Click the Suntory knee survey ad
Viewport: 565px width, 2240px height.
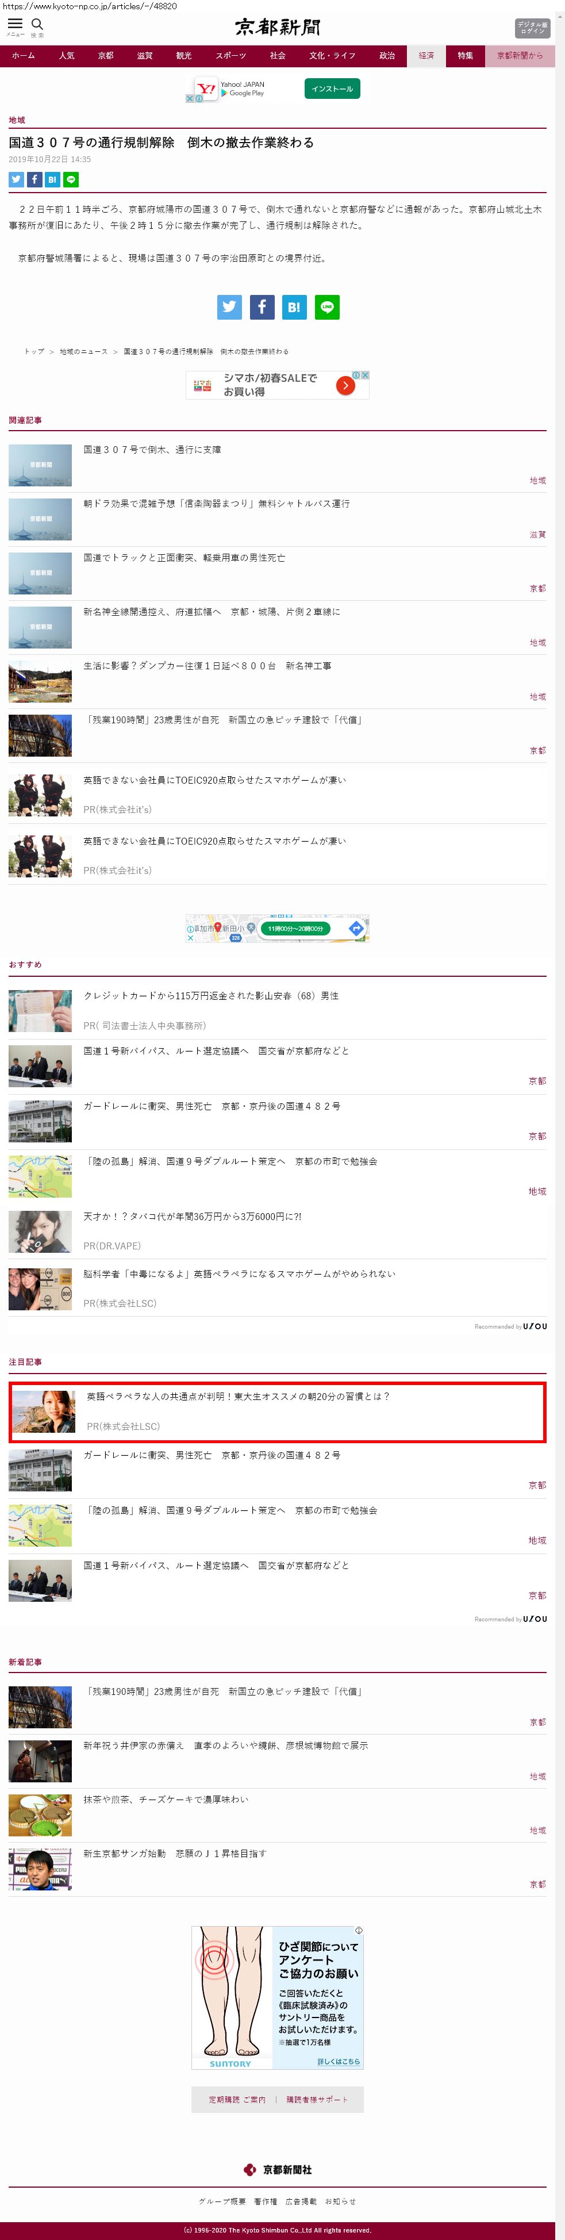pos(277,1997)
